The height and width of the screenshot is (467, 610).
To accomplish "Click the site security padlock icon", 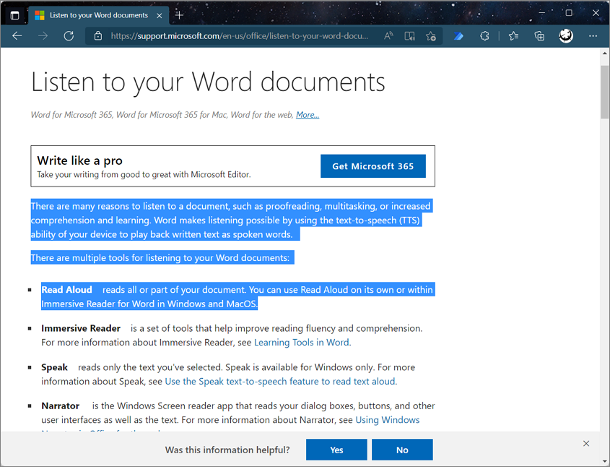I will click(x=97, y=35).
